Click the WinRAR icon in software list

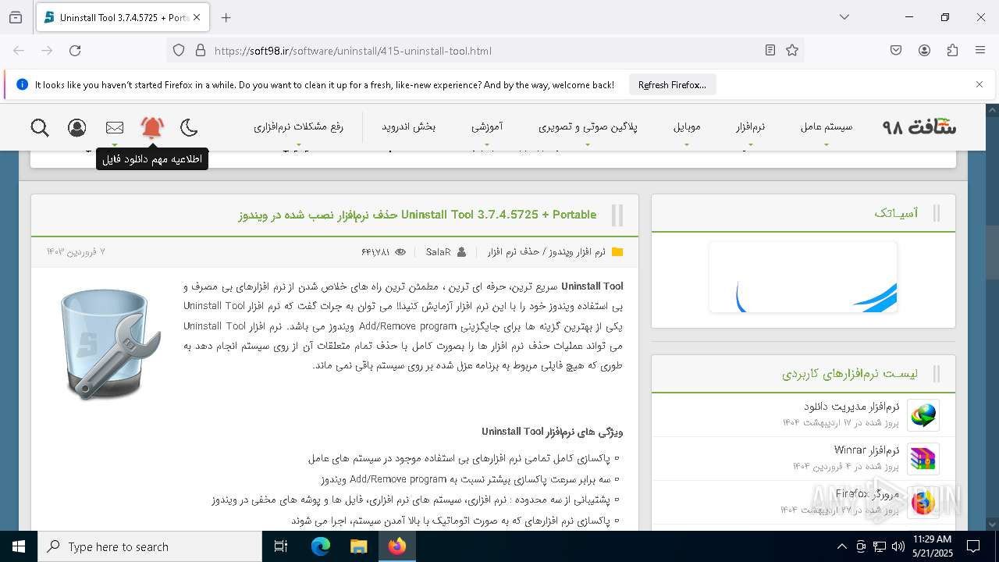click(923, 459)
